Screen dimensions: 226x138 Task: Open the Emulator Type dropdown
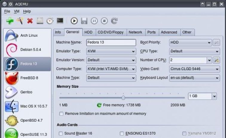[x=111, y=51]
